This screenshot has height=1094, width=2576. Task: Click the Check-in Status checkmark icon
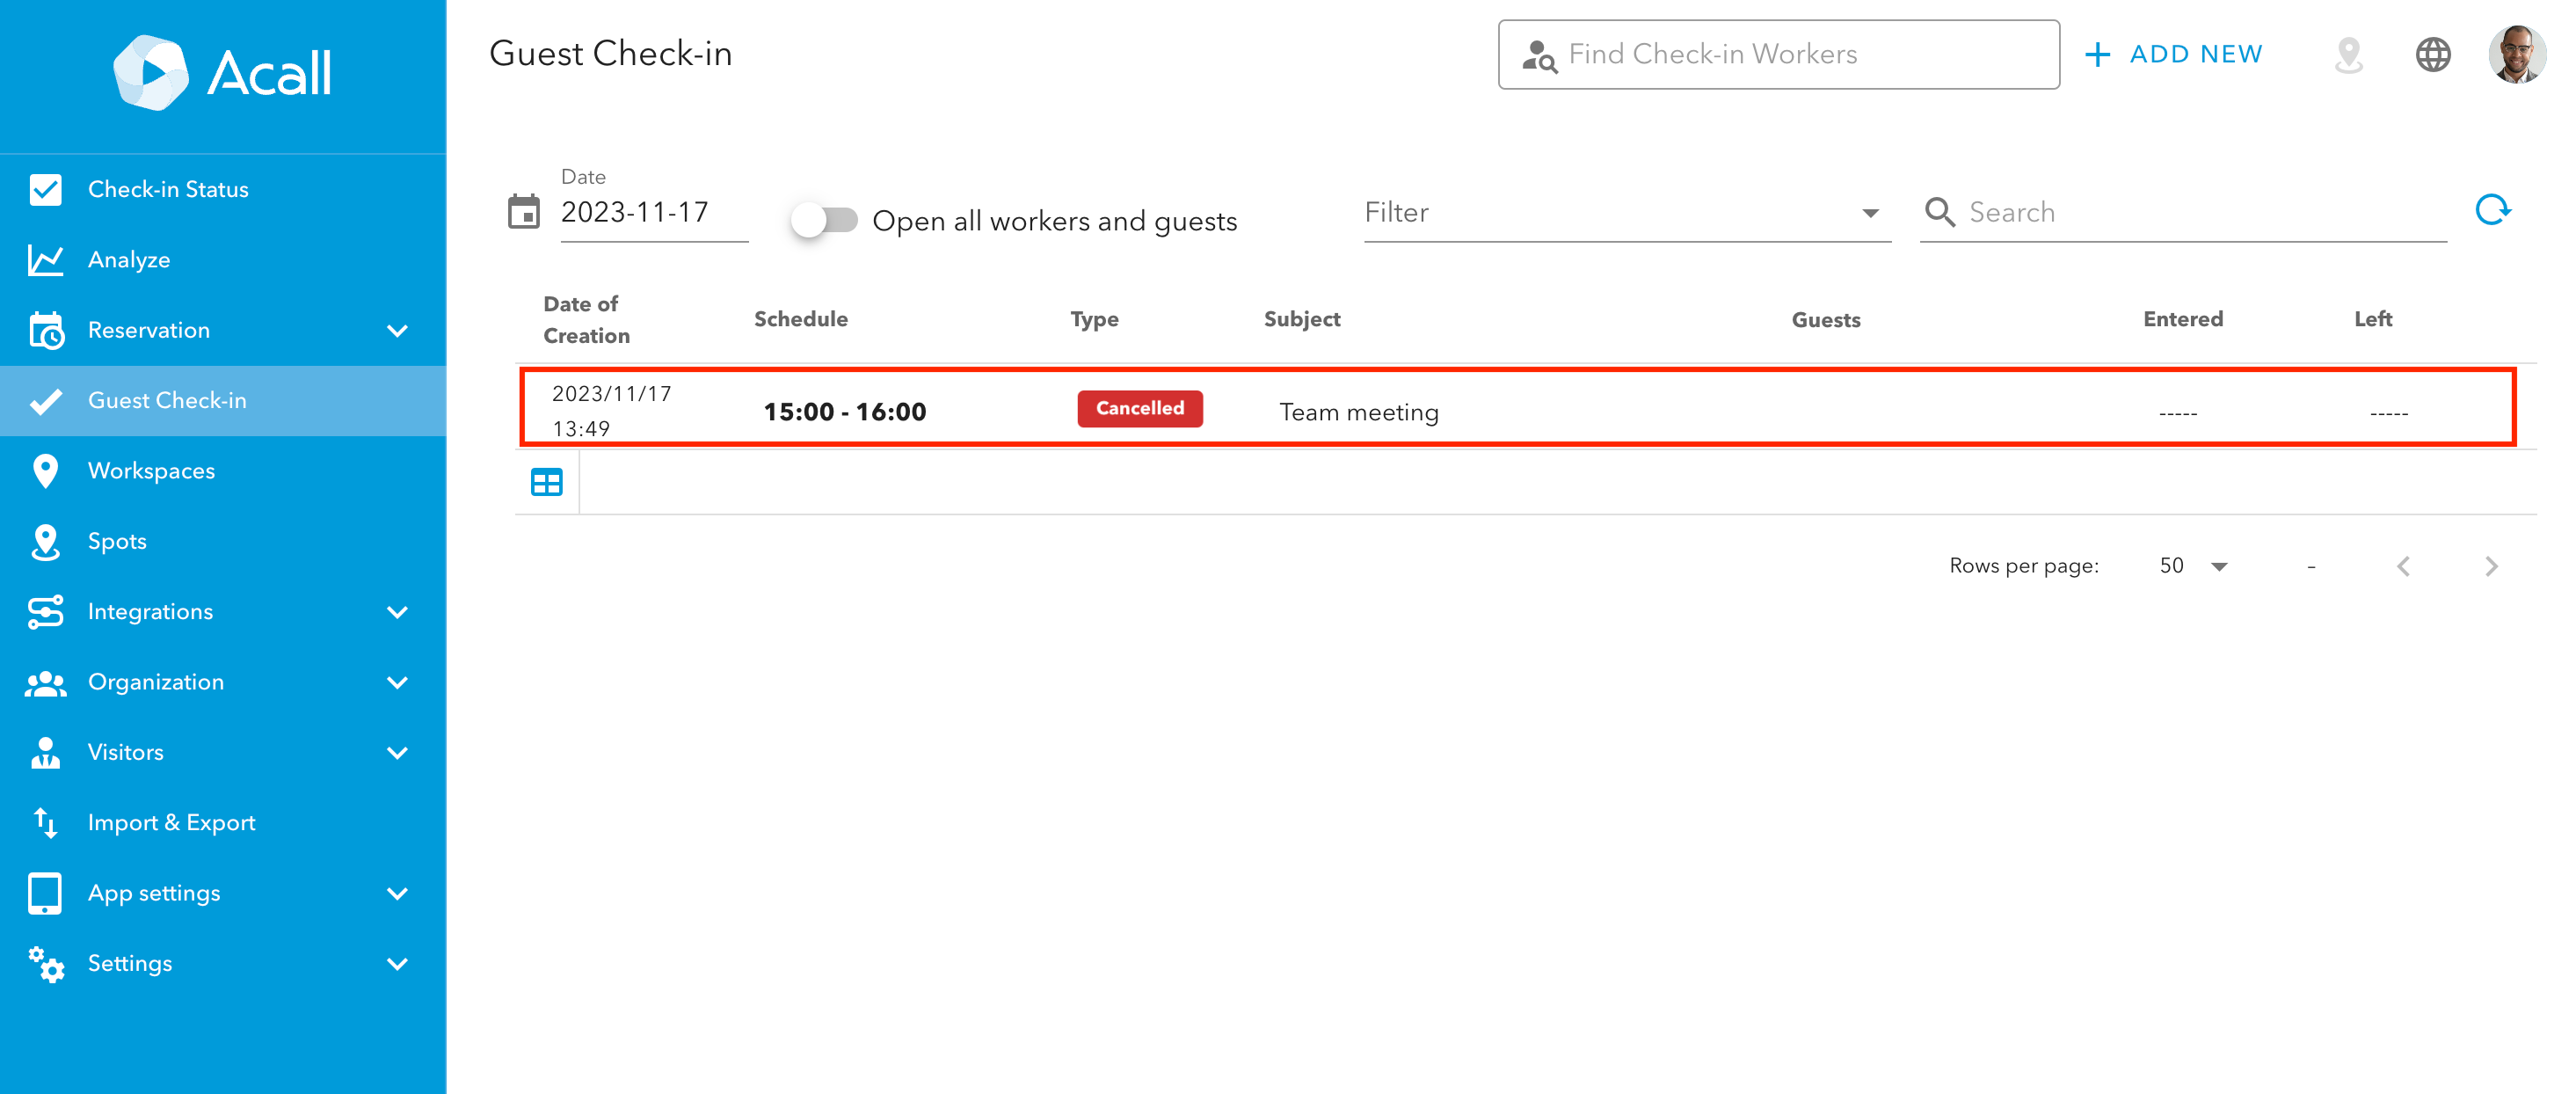tap(45, 189)
